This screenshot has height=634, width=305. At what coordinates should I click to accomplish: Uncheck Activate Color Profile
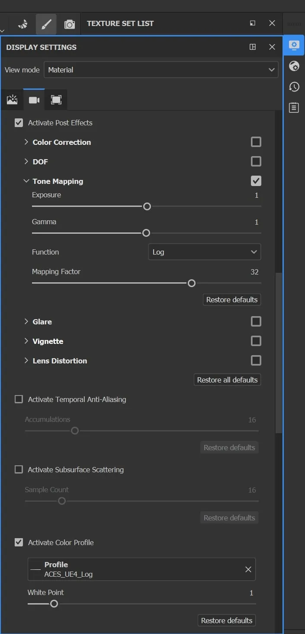click(19, 542)
